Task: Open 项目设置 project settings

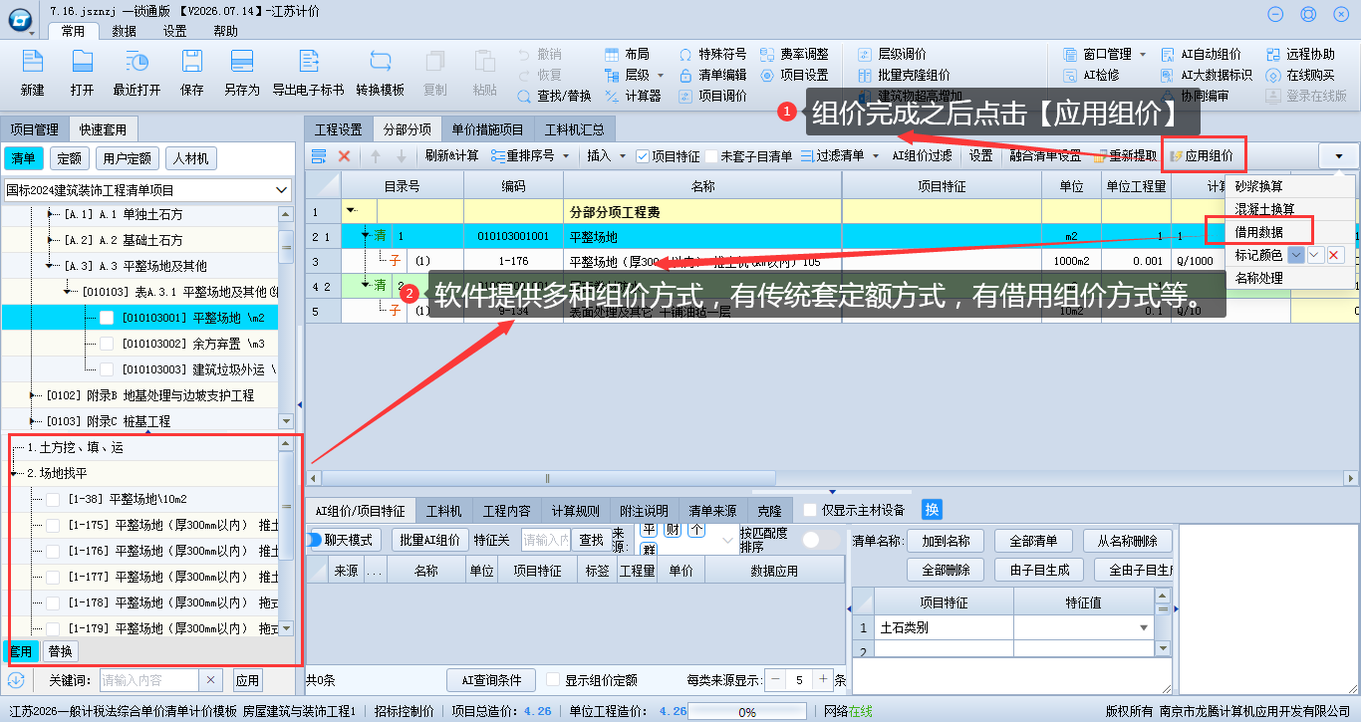Action: 794,75
